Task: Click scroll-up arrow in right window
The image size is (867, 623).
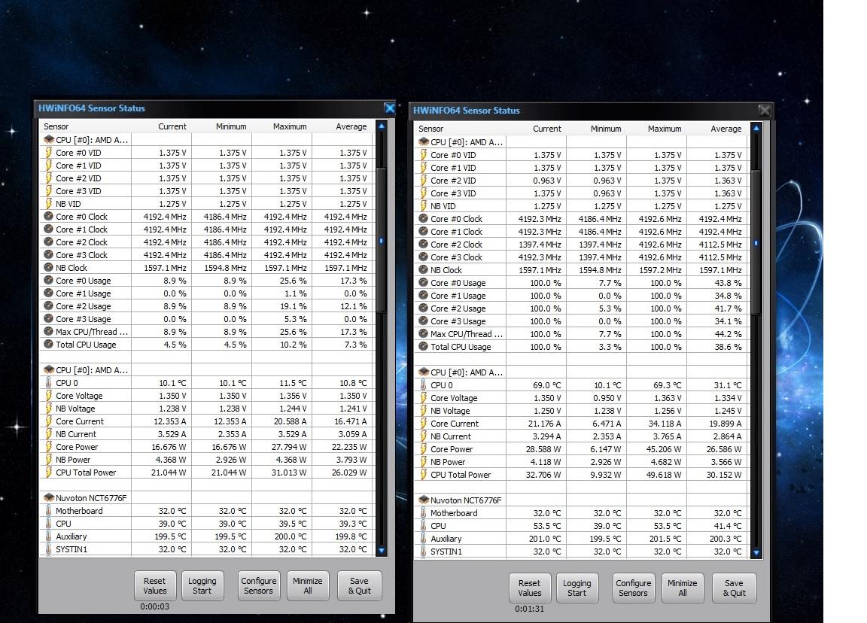Action: (x=756, y=128)
